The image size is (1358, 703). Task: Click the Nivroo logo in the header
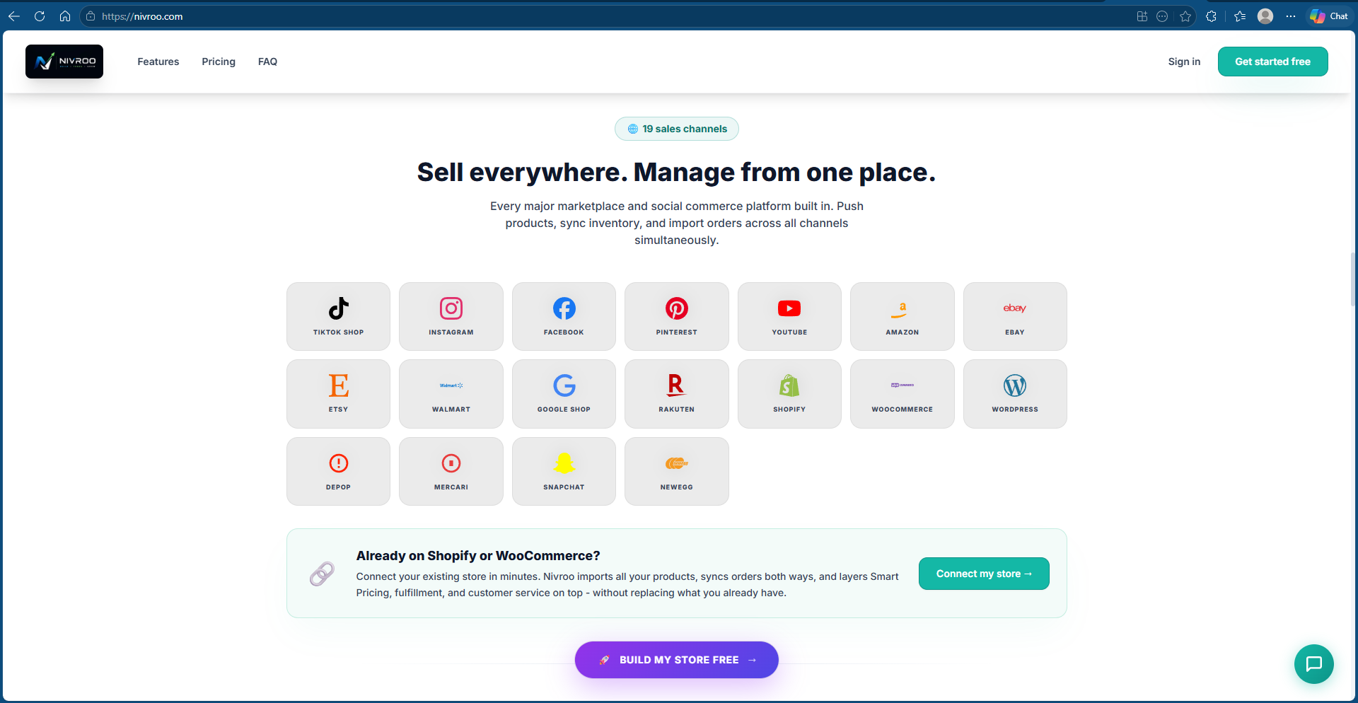pos(64,62)
